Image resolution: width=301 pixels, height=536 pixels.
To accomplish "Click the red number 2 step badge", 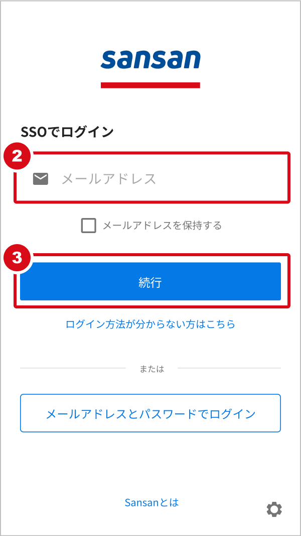I will (17, 156).
